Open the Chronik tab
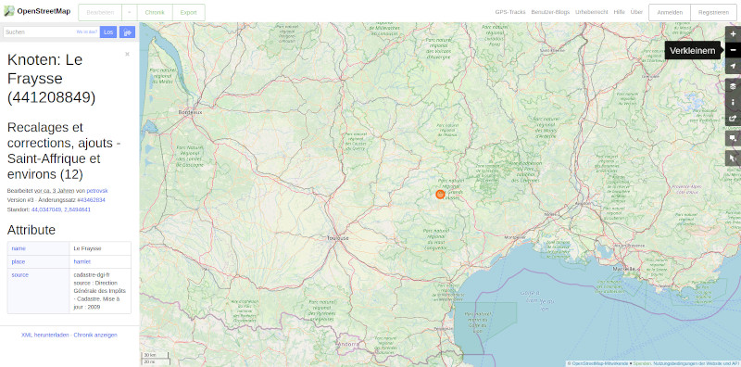 pyautogui.click(x=155, y=13)
